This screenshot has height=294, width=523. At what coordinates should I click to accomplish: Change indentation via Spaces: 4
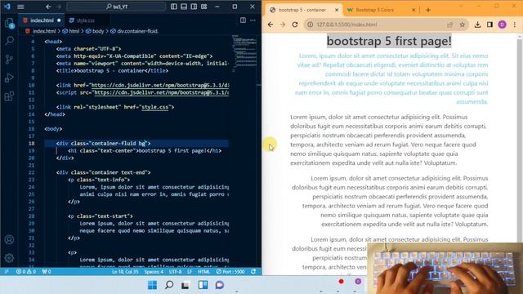(154, 272)
